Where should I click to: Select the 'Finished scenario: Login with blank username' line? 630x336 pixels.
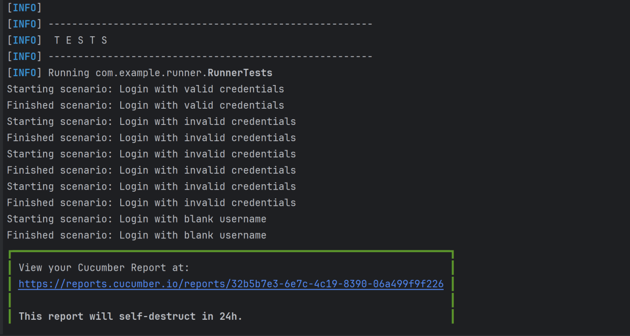pyautogui.click(x=136, y=235)
